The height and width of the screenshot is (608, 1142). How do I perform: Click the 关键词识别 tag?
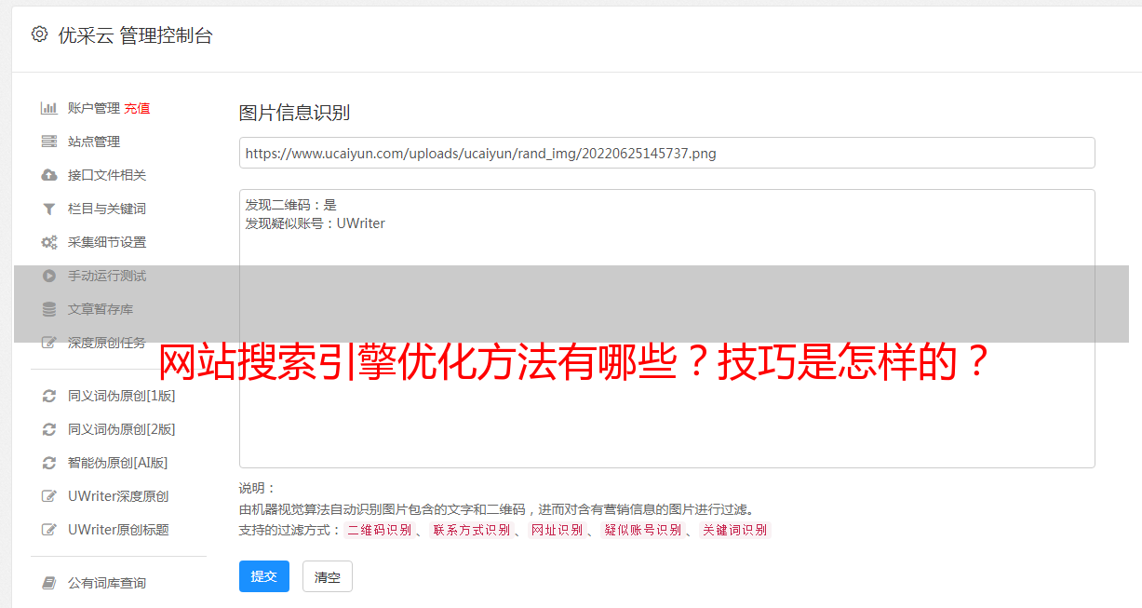point(734,530)
